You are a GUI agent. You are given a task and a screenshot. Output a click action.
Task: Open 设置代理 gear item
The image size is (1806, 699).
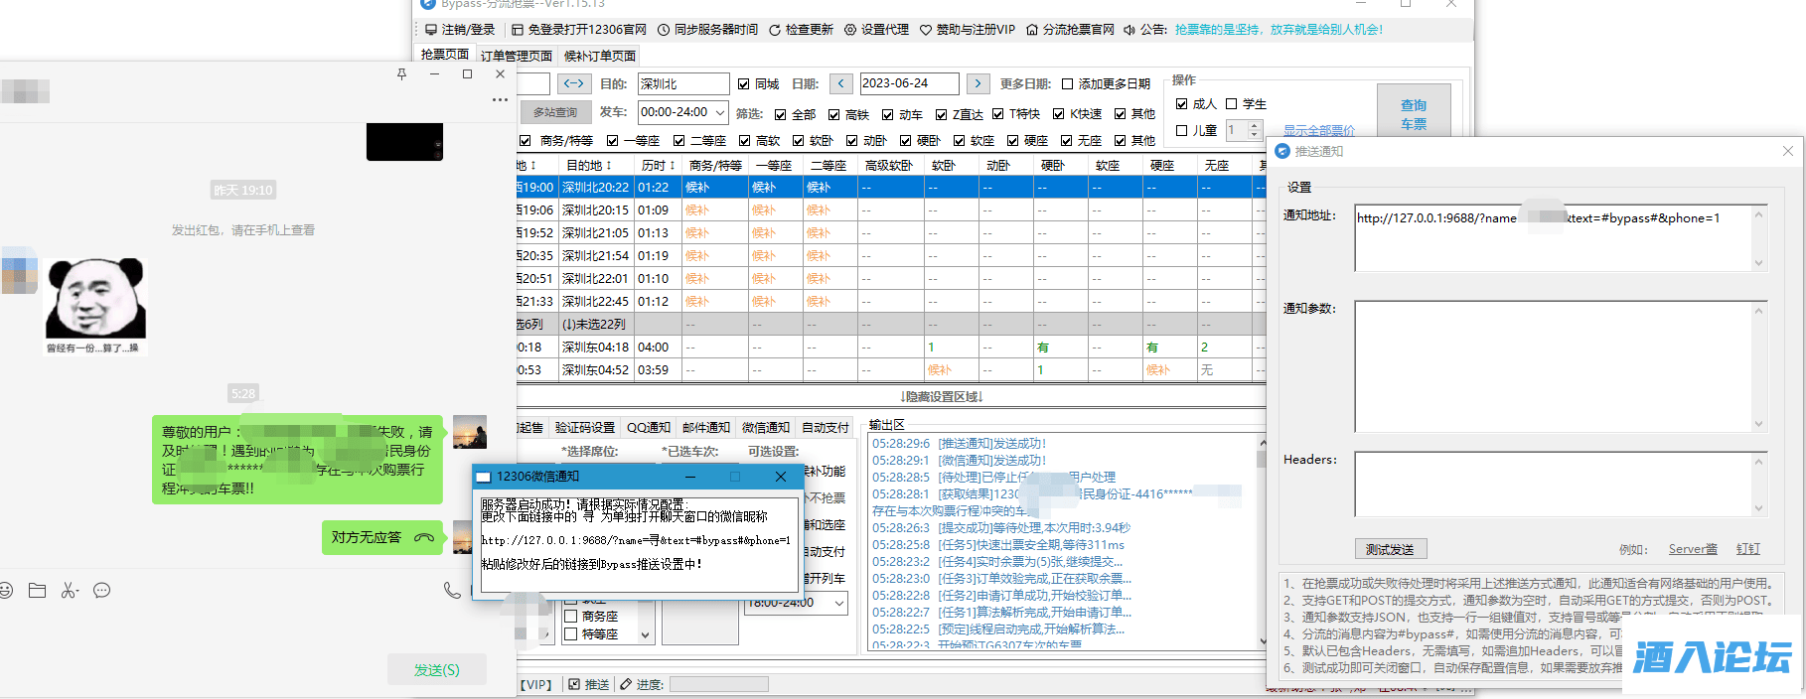click(876, 30)
